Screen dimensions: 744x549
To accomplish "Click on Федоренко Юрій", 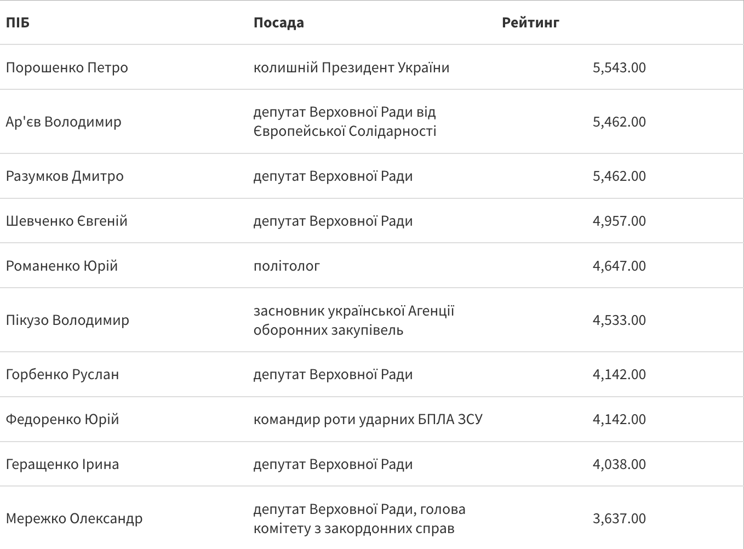I will click(x=62, y=419).
